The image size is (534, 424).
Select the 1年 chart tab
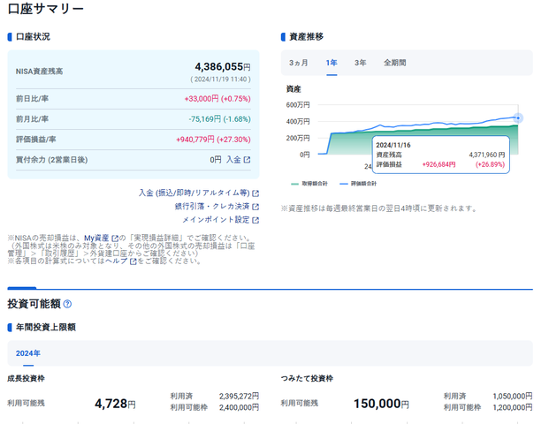332,63
